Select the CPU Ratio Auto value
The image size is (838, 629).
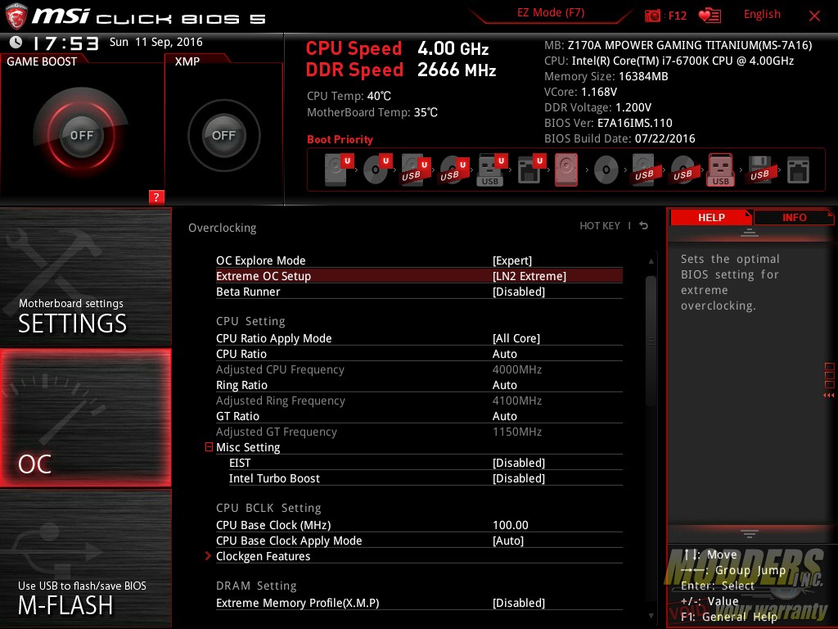(504, 354)
